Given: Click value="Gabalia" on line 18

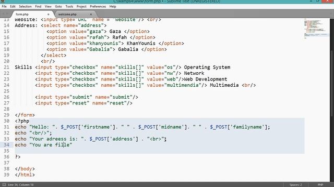Looking at the screenshot, I should [x=92, y=49].
